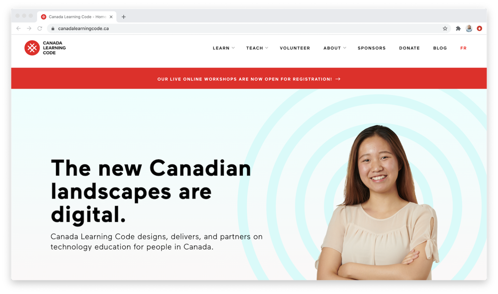The image size is (498, 294).
Task: Click the browser back arrow
Action: [x=18, y=28]
